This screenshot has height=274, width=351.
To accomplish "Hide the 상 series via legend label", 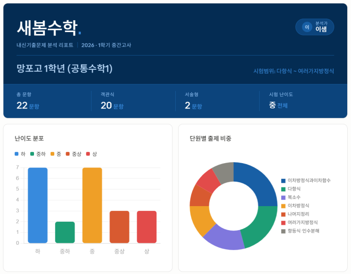I will click(94, 154).
